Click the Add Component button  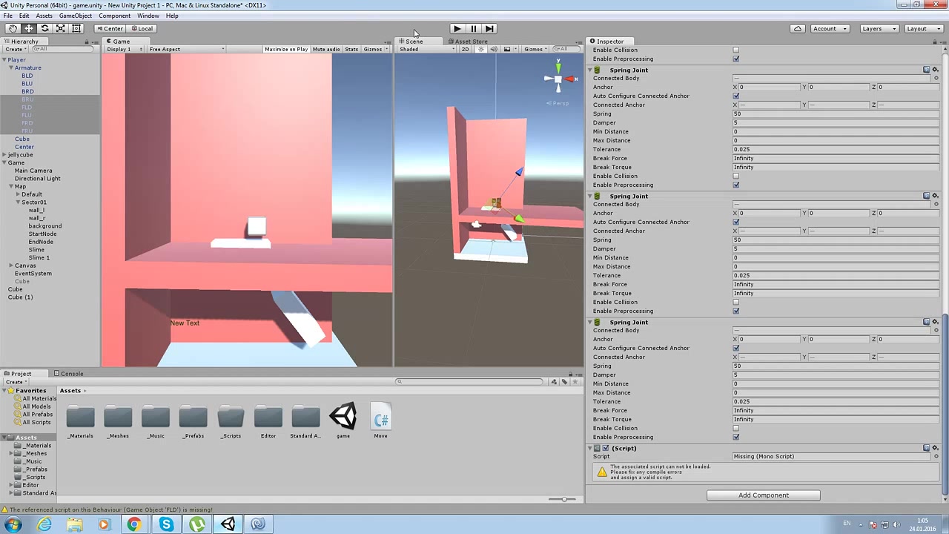coord(763,495)
